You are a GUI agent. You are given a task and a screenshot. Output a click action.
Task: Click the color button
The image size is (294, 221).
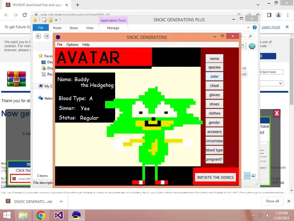click(214, 76)
